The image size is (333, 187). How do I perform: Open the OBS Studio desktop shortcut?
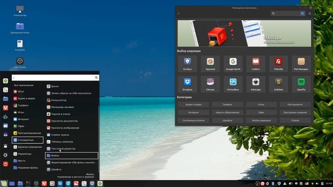tap(20, 63)
